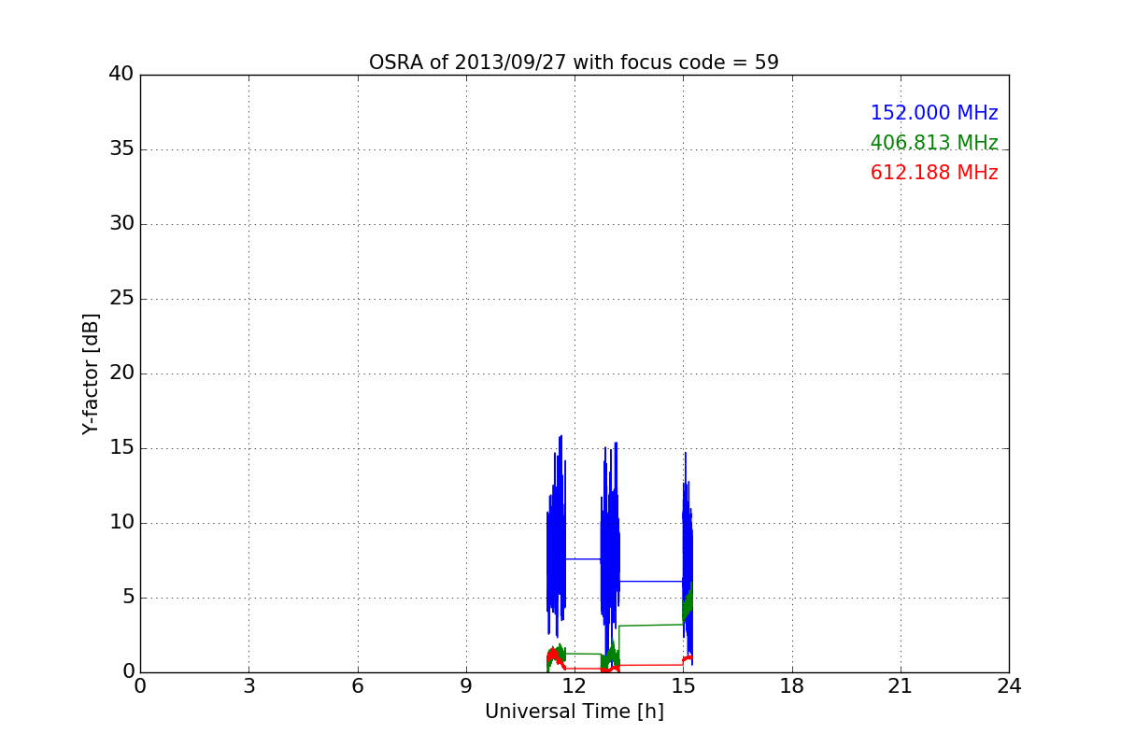The width and height of the screenshot is (1121, 747).
Task: Click the x-axis tick label 6
Action: tap(357, 686)
